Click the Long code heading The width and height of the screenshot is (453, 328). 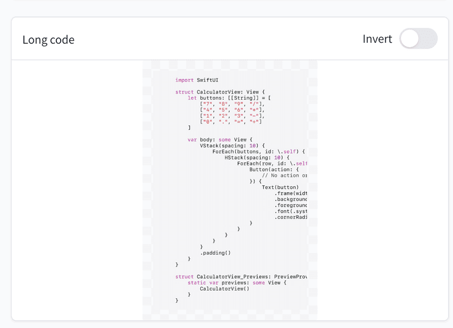[x=48, y=39]
